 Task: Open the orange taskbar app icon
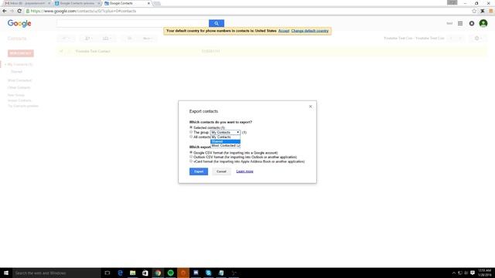(x=183, y=273)
